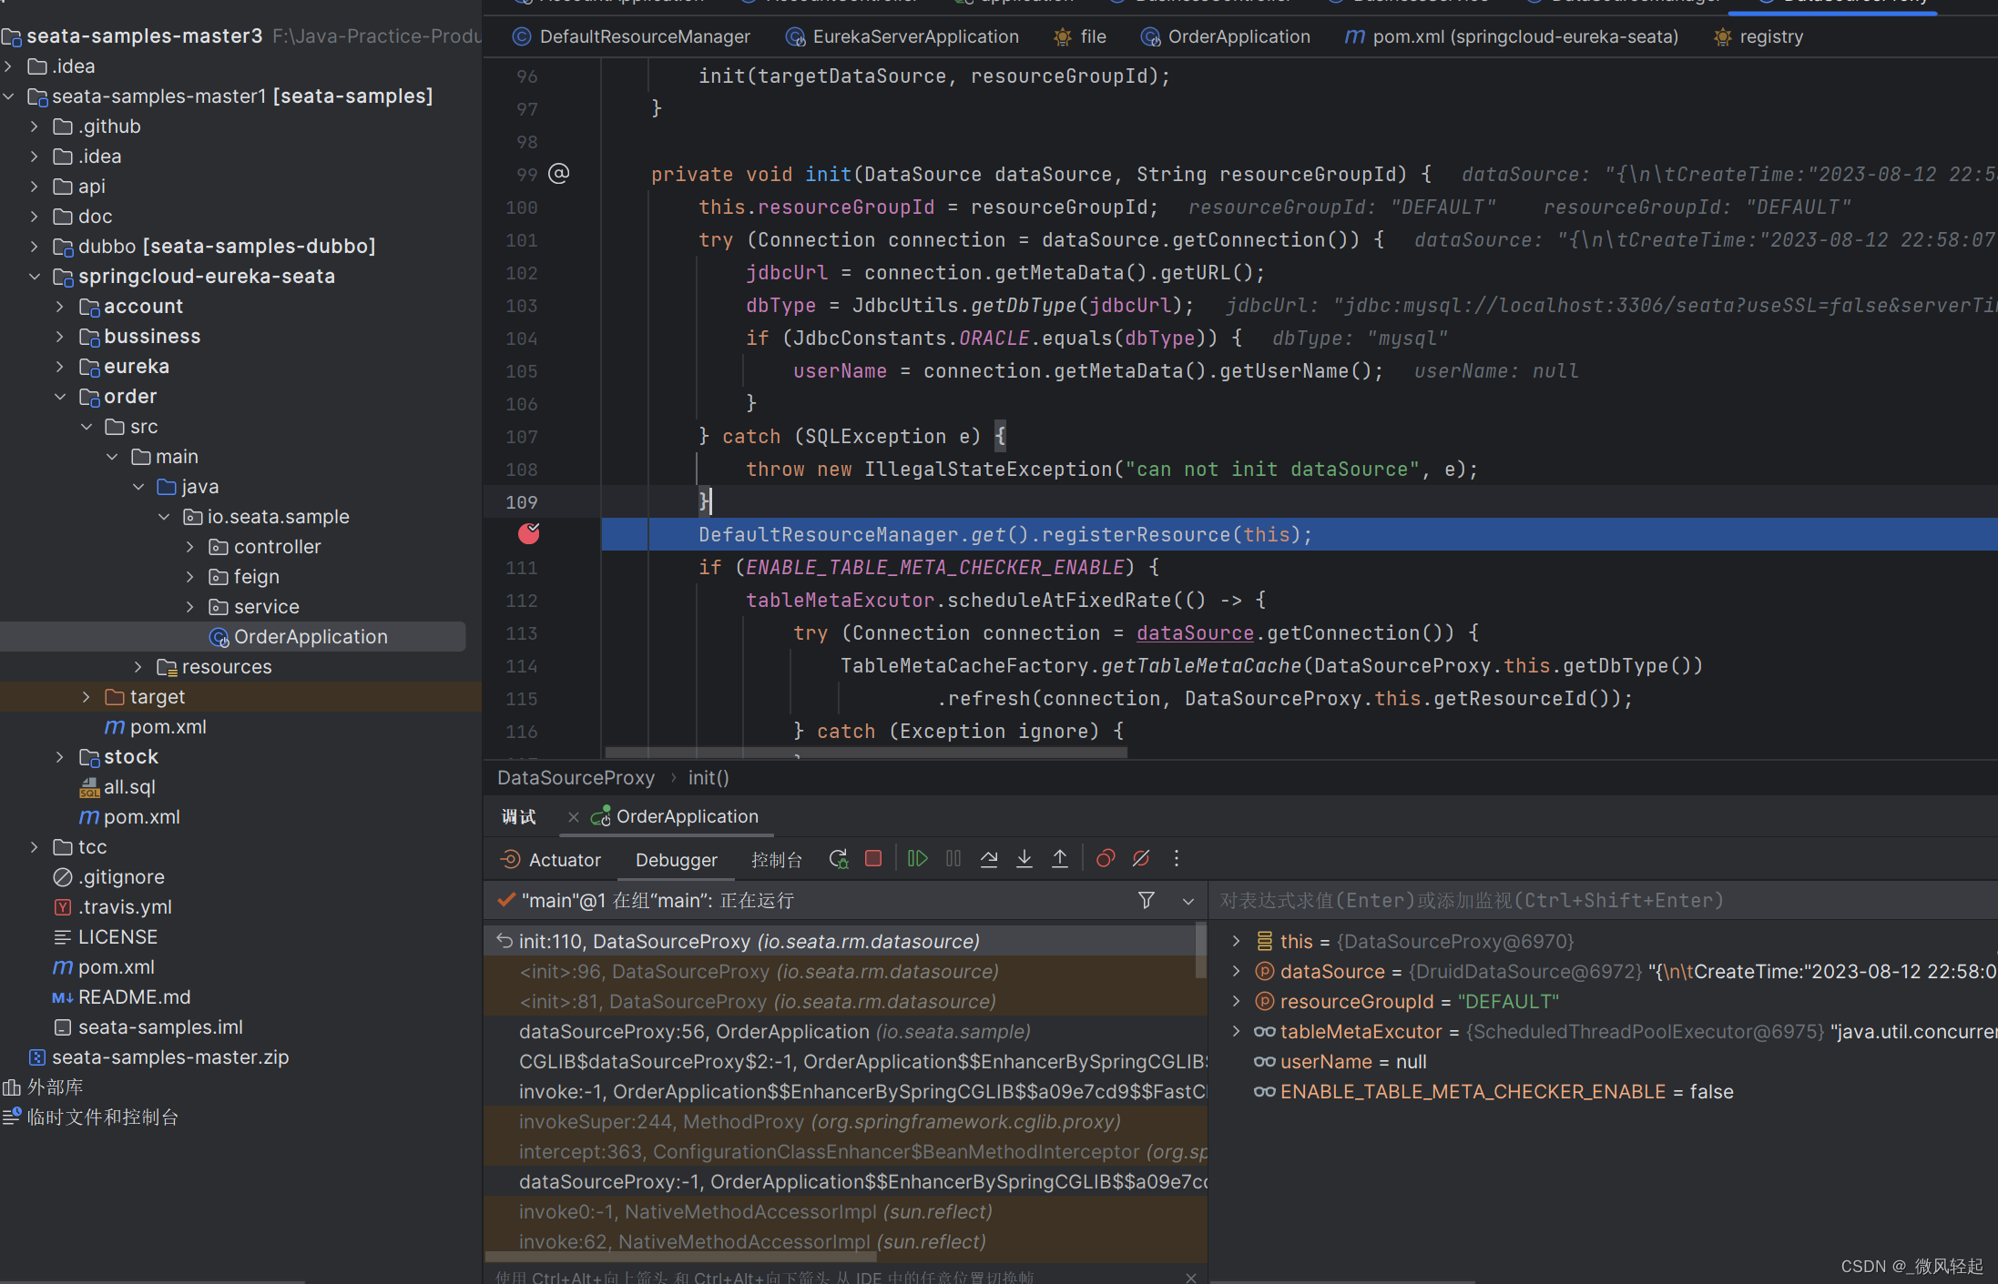This screenshot has height=1284, width=1998.
Task: Collapse springcloud-eureka-seata module
Action: click(35, 277)
